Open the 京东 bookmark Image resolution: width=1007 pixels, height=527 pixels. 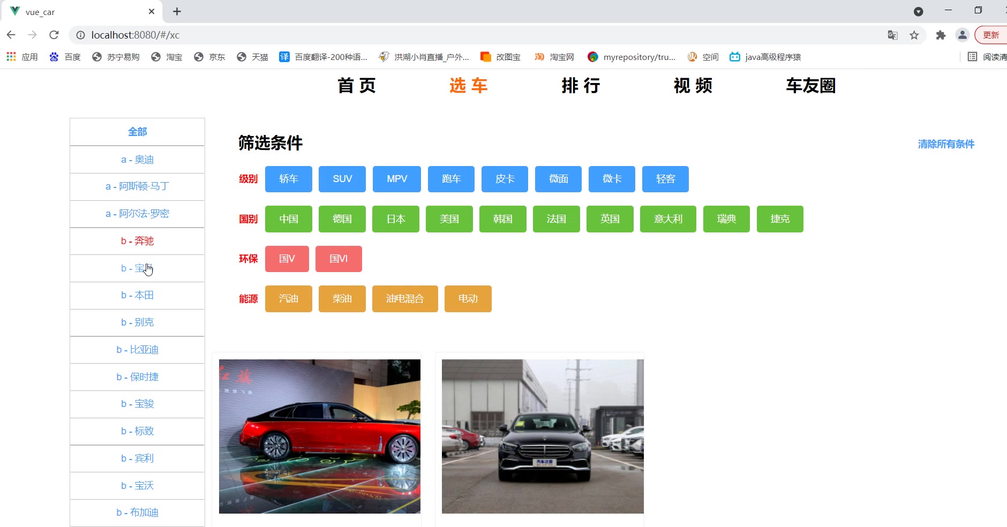209,57
